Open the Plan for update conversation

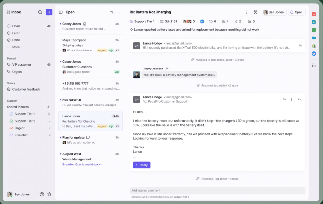click(x=91, y=140)
